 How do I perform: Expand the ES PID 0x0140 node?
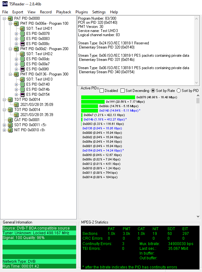click(x=16, y=84)
